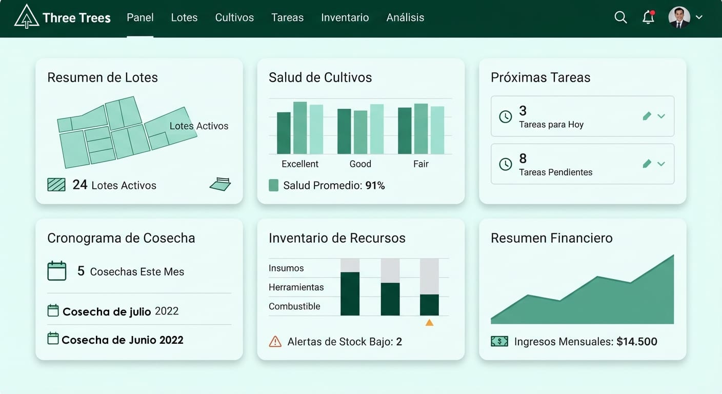This screenshot has width=722, height=394.
Task: Open the Cosecha de Junio 2022 entry
Action: point(123,340)
